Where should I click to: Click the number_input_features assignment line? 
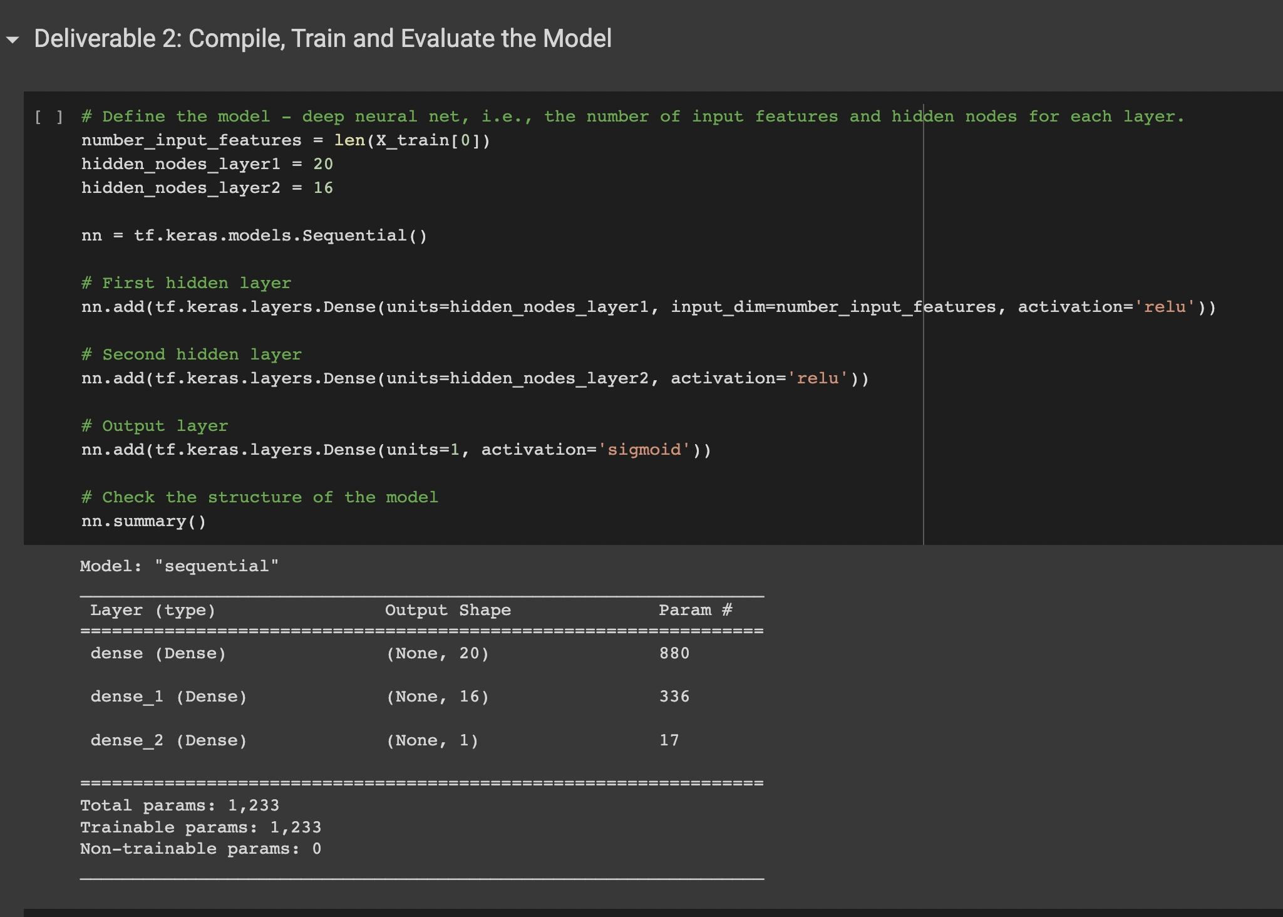(286, 141)
